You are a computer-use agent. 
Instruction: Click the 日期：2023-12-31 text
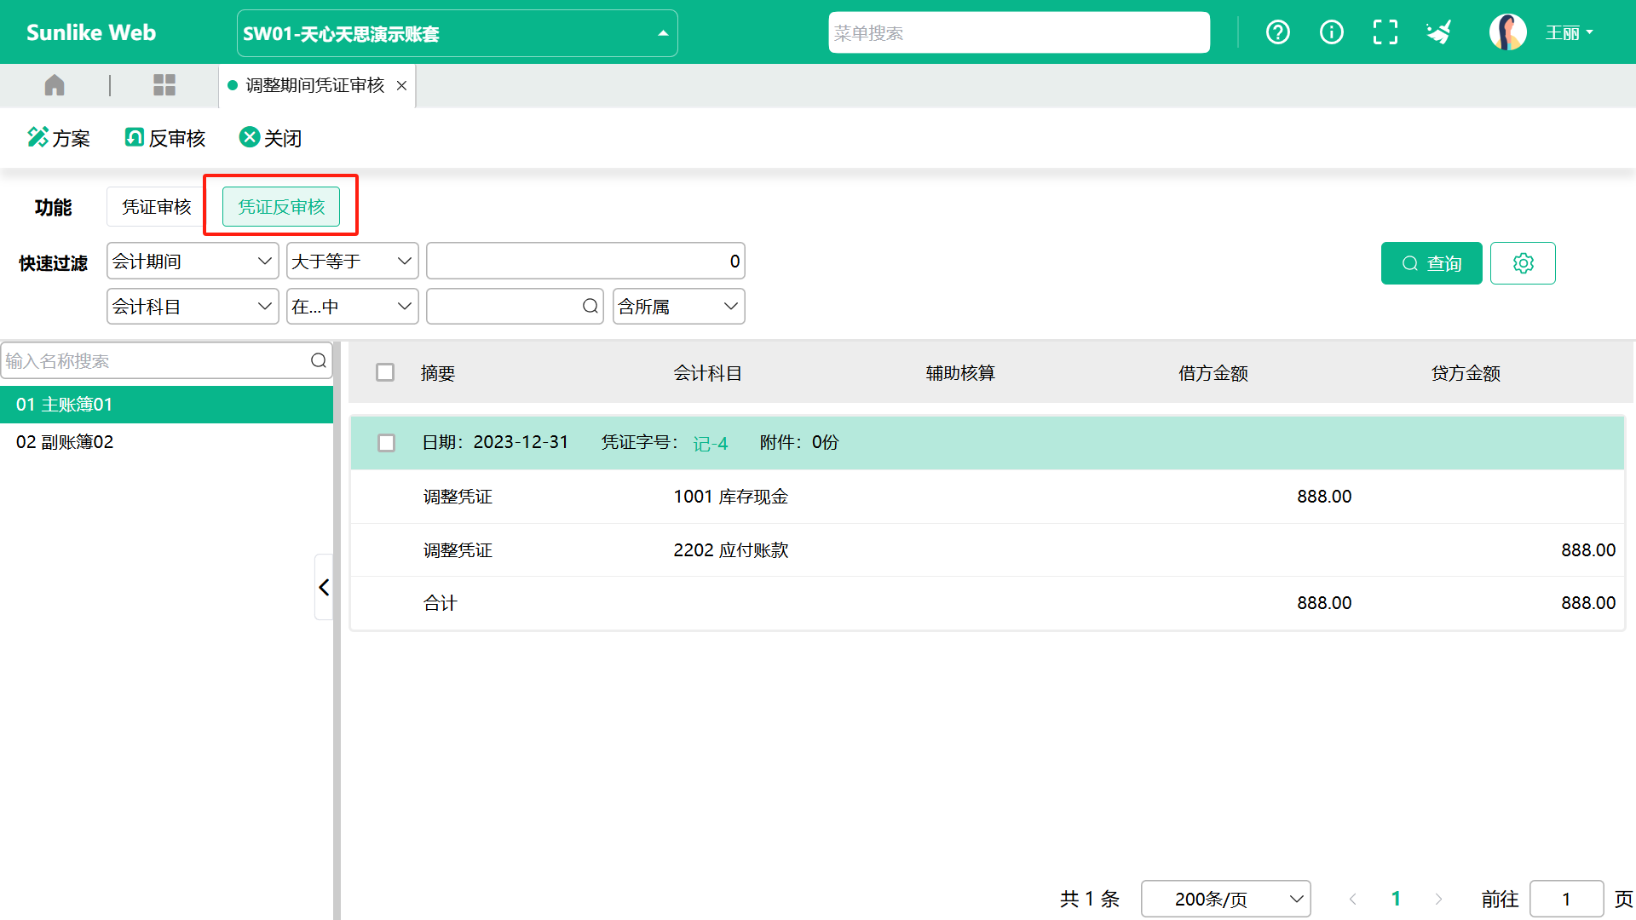495,442
